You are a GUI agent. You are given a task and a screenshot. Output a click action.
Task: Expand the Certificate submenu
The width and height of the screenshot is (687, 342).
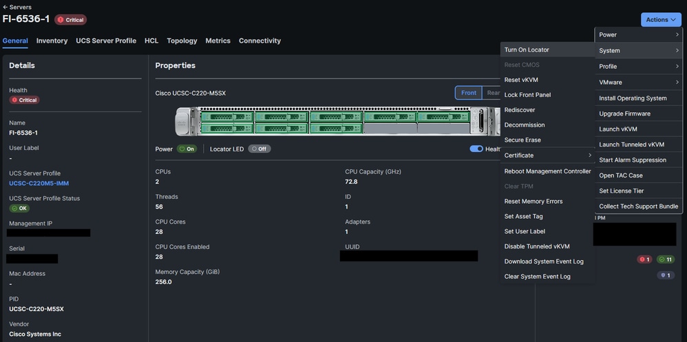[x=547, y=155]
